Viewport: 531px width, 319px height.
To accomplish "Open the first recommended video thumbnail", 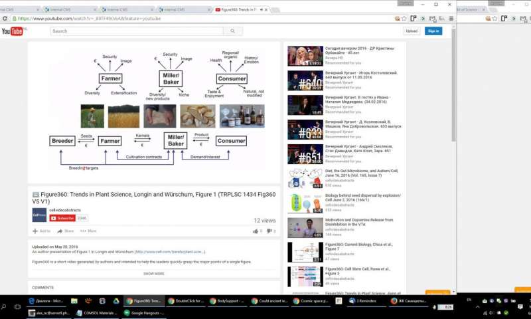I will [305, 56].
